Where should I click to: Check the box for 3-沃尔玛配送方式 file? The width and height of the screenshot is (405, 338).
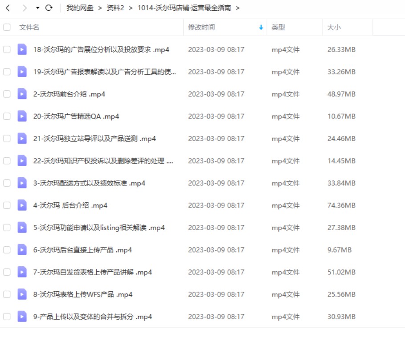(x=7, y=183)
